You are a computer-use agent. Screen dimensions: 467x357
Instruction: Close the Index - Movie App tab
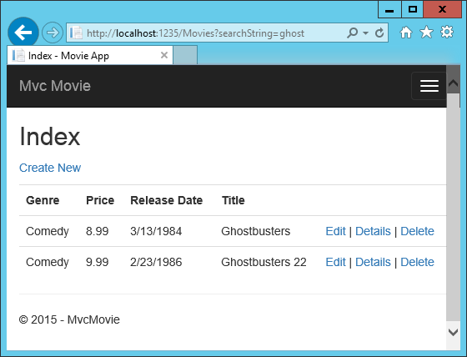click(x=164, y=55)
